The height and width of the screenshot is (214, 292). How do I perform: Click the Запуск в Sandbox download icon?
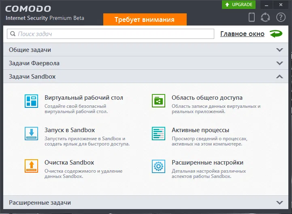(31, 133)
